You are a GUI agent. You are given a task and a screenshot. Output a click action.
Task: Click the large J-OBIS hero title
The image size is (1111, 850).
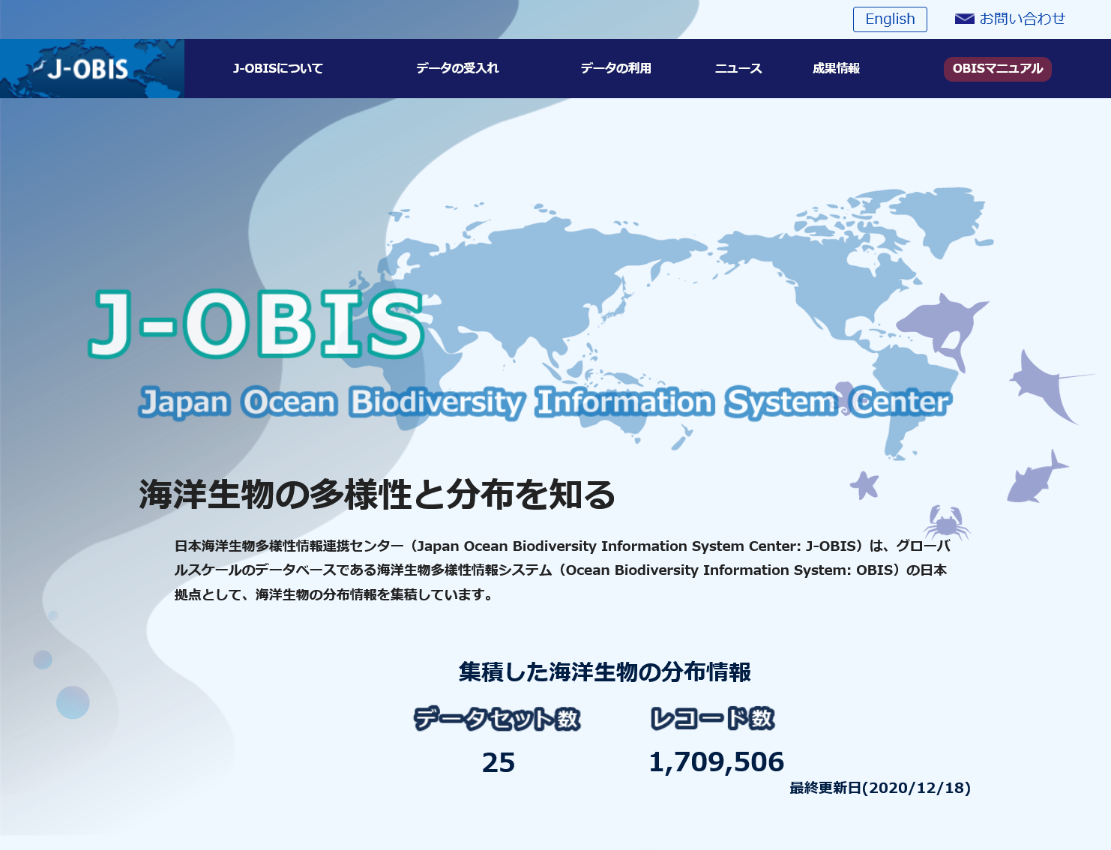[257, 324]
